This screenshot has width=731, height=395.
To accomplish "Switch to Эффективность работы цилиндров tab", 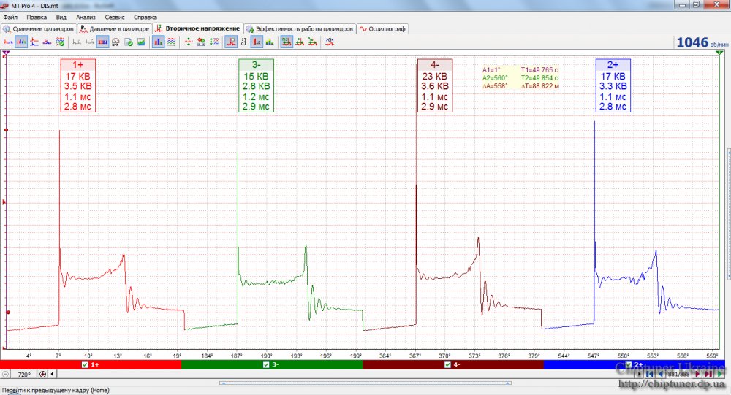I will tap(300, 29).
